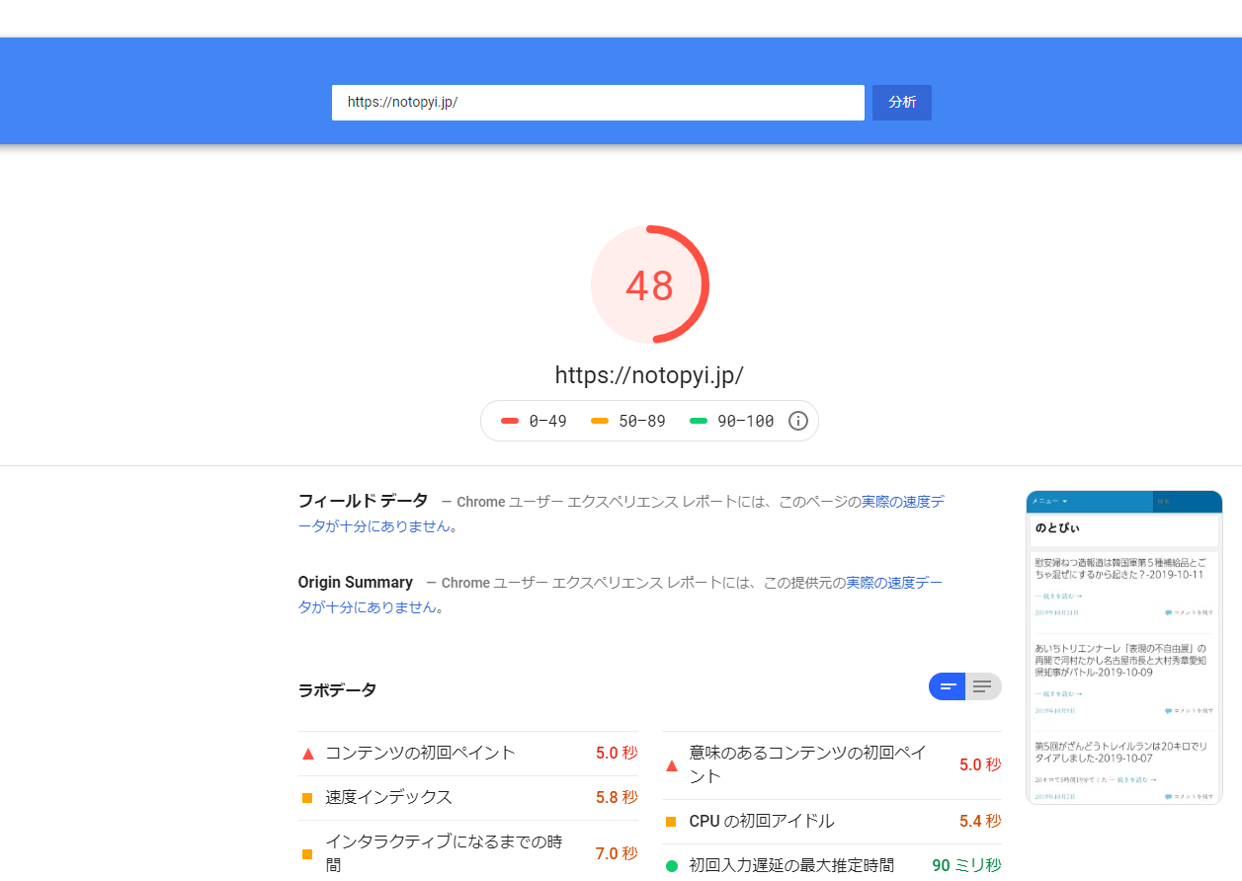The image size is (1242, 881).
Task: Click the page screenshot thumbnail of のとぴぃ
Action: coord(1123,647)
